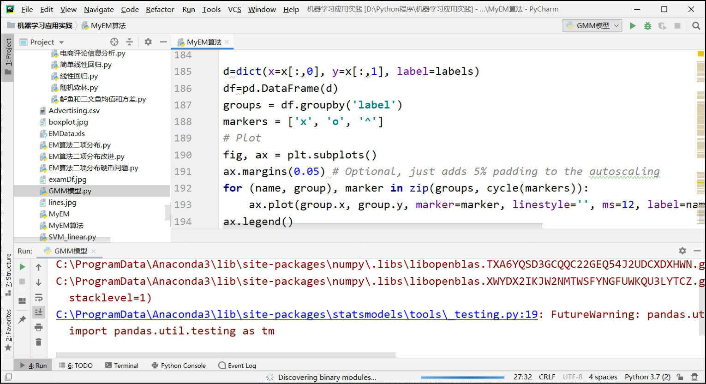Screen dimensions: 706x384
Task: Toggle pin tab in Run panel
Action: coord(22,319)
